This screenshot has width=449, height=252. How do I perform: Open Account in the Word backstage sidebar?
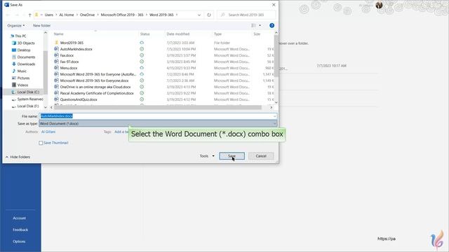point(19,218)
